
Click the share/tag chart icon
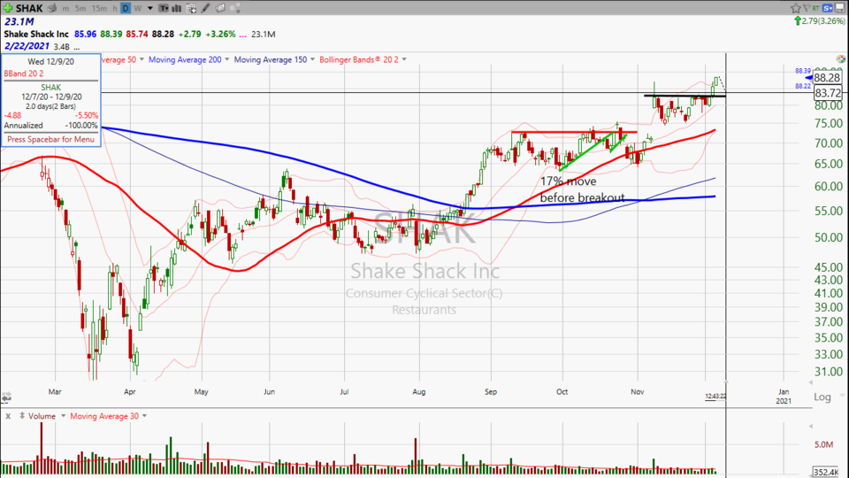[220, 8]
